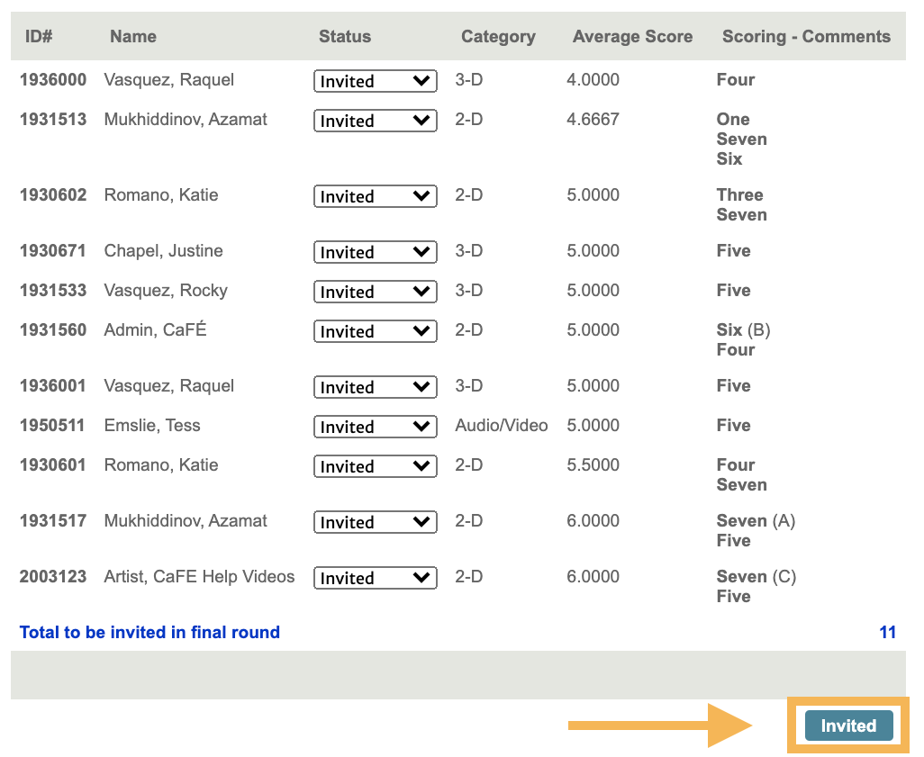Click average score 4.6667
This screenshot has height=757, width=924.
593,119
